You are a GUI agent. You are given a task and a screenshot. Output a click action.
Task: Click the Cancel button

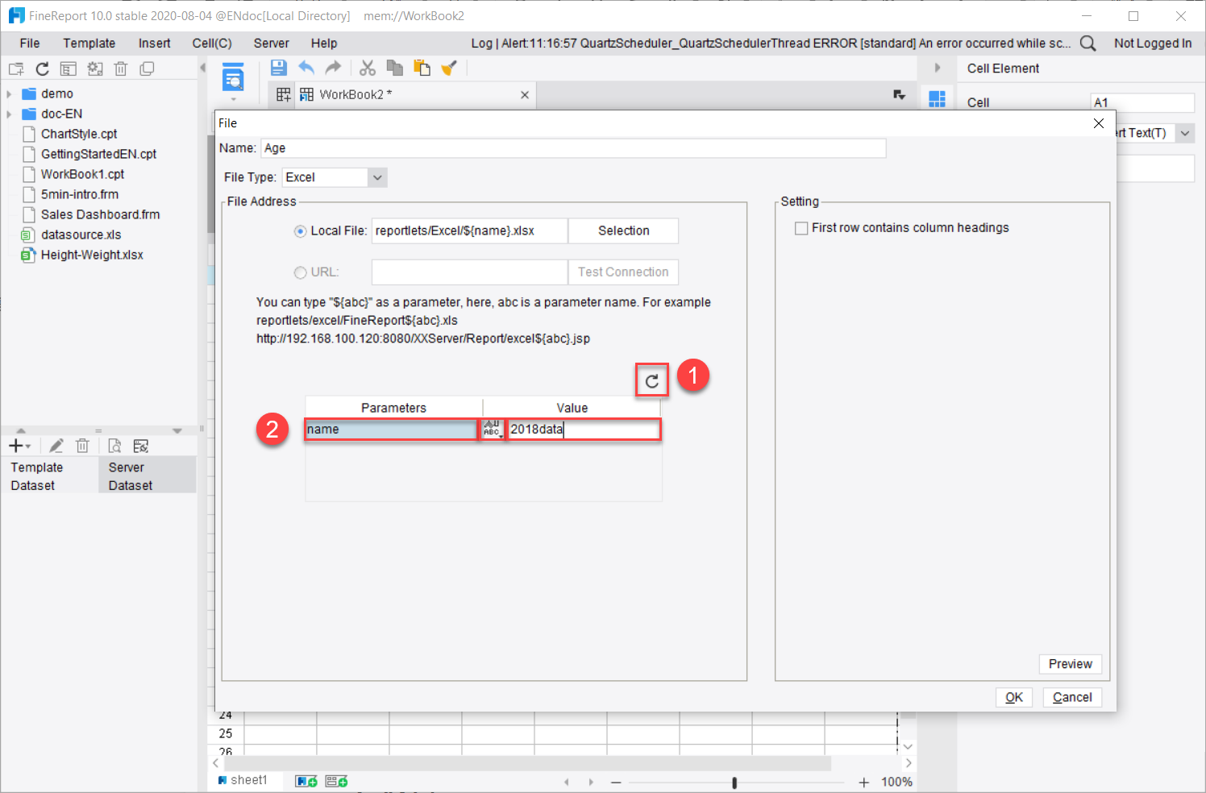click(x=1072, y=697)
